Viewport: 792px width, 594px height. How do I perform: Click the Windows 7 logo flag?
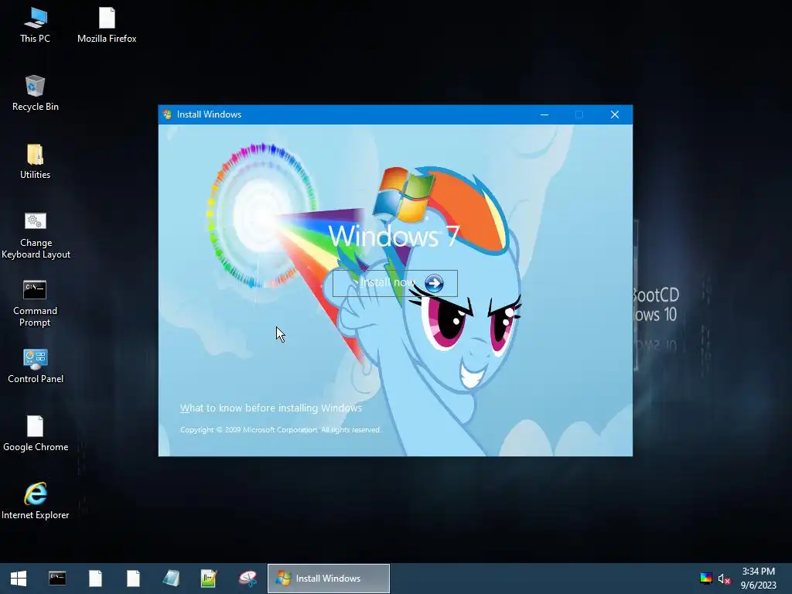[x=404, y=196]
